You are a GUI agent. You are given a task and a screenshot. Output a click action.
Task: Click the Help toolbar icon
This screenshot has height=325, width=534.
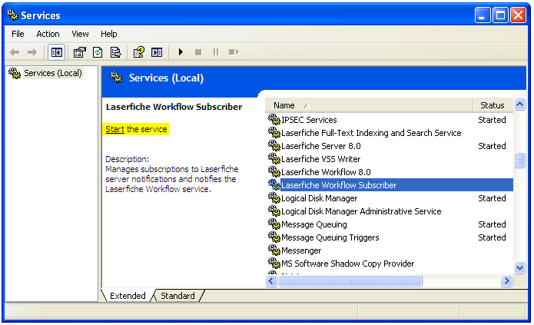pos(139,52)
